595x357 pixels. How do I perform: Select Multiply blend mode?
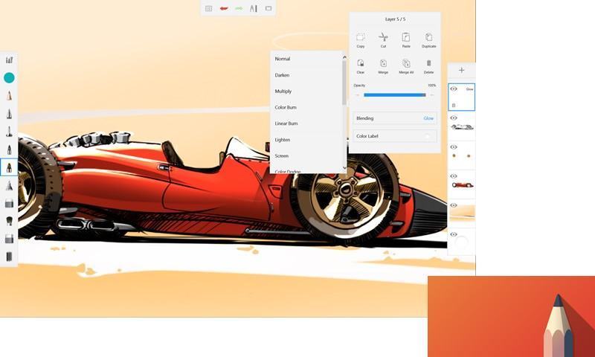coord(283,91)
